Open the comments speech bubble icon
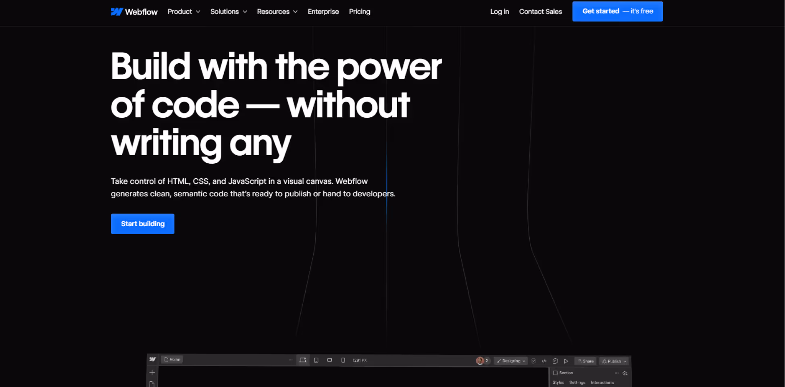Image resolution: width=785 pixels, height=387 pixels. pos(555,361)
